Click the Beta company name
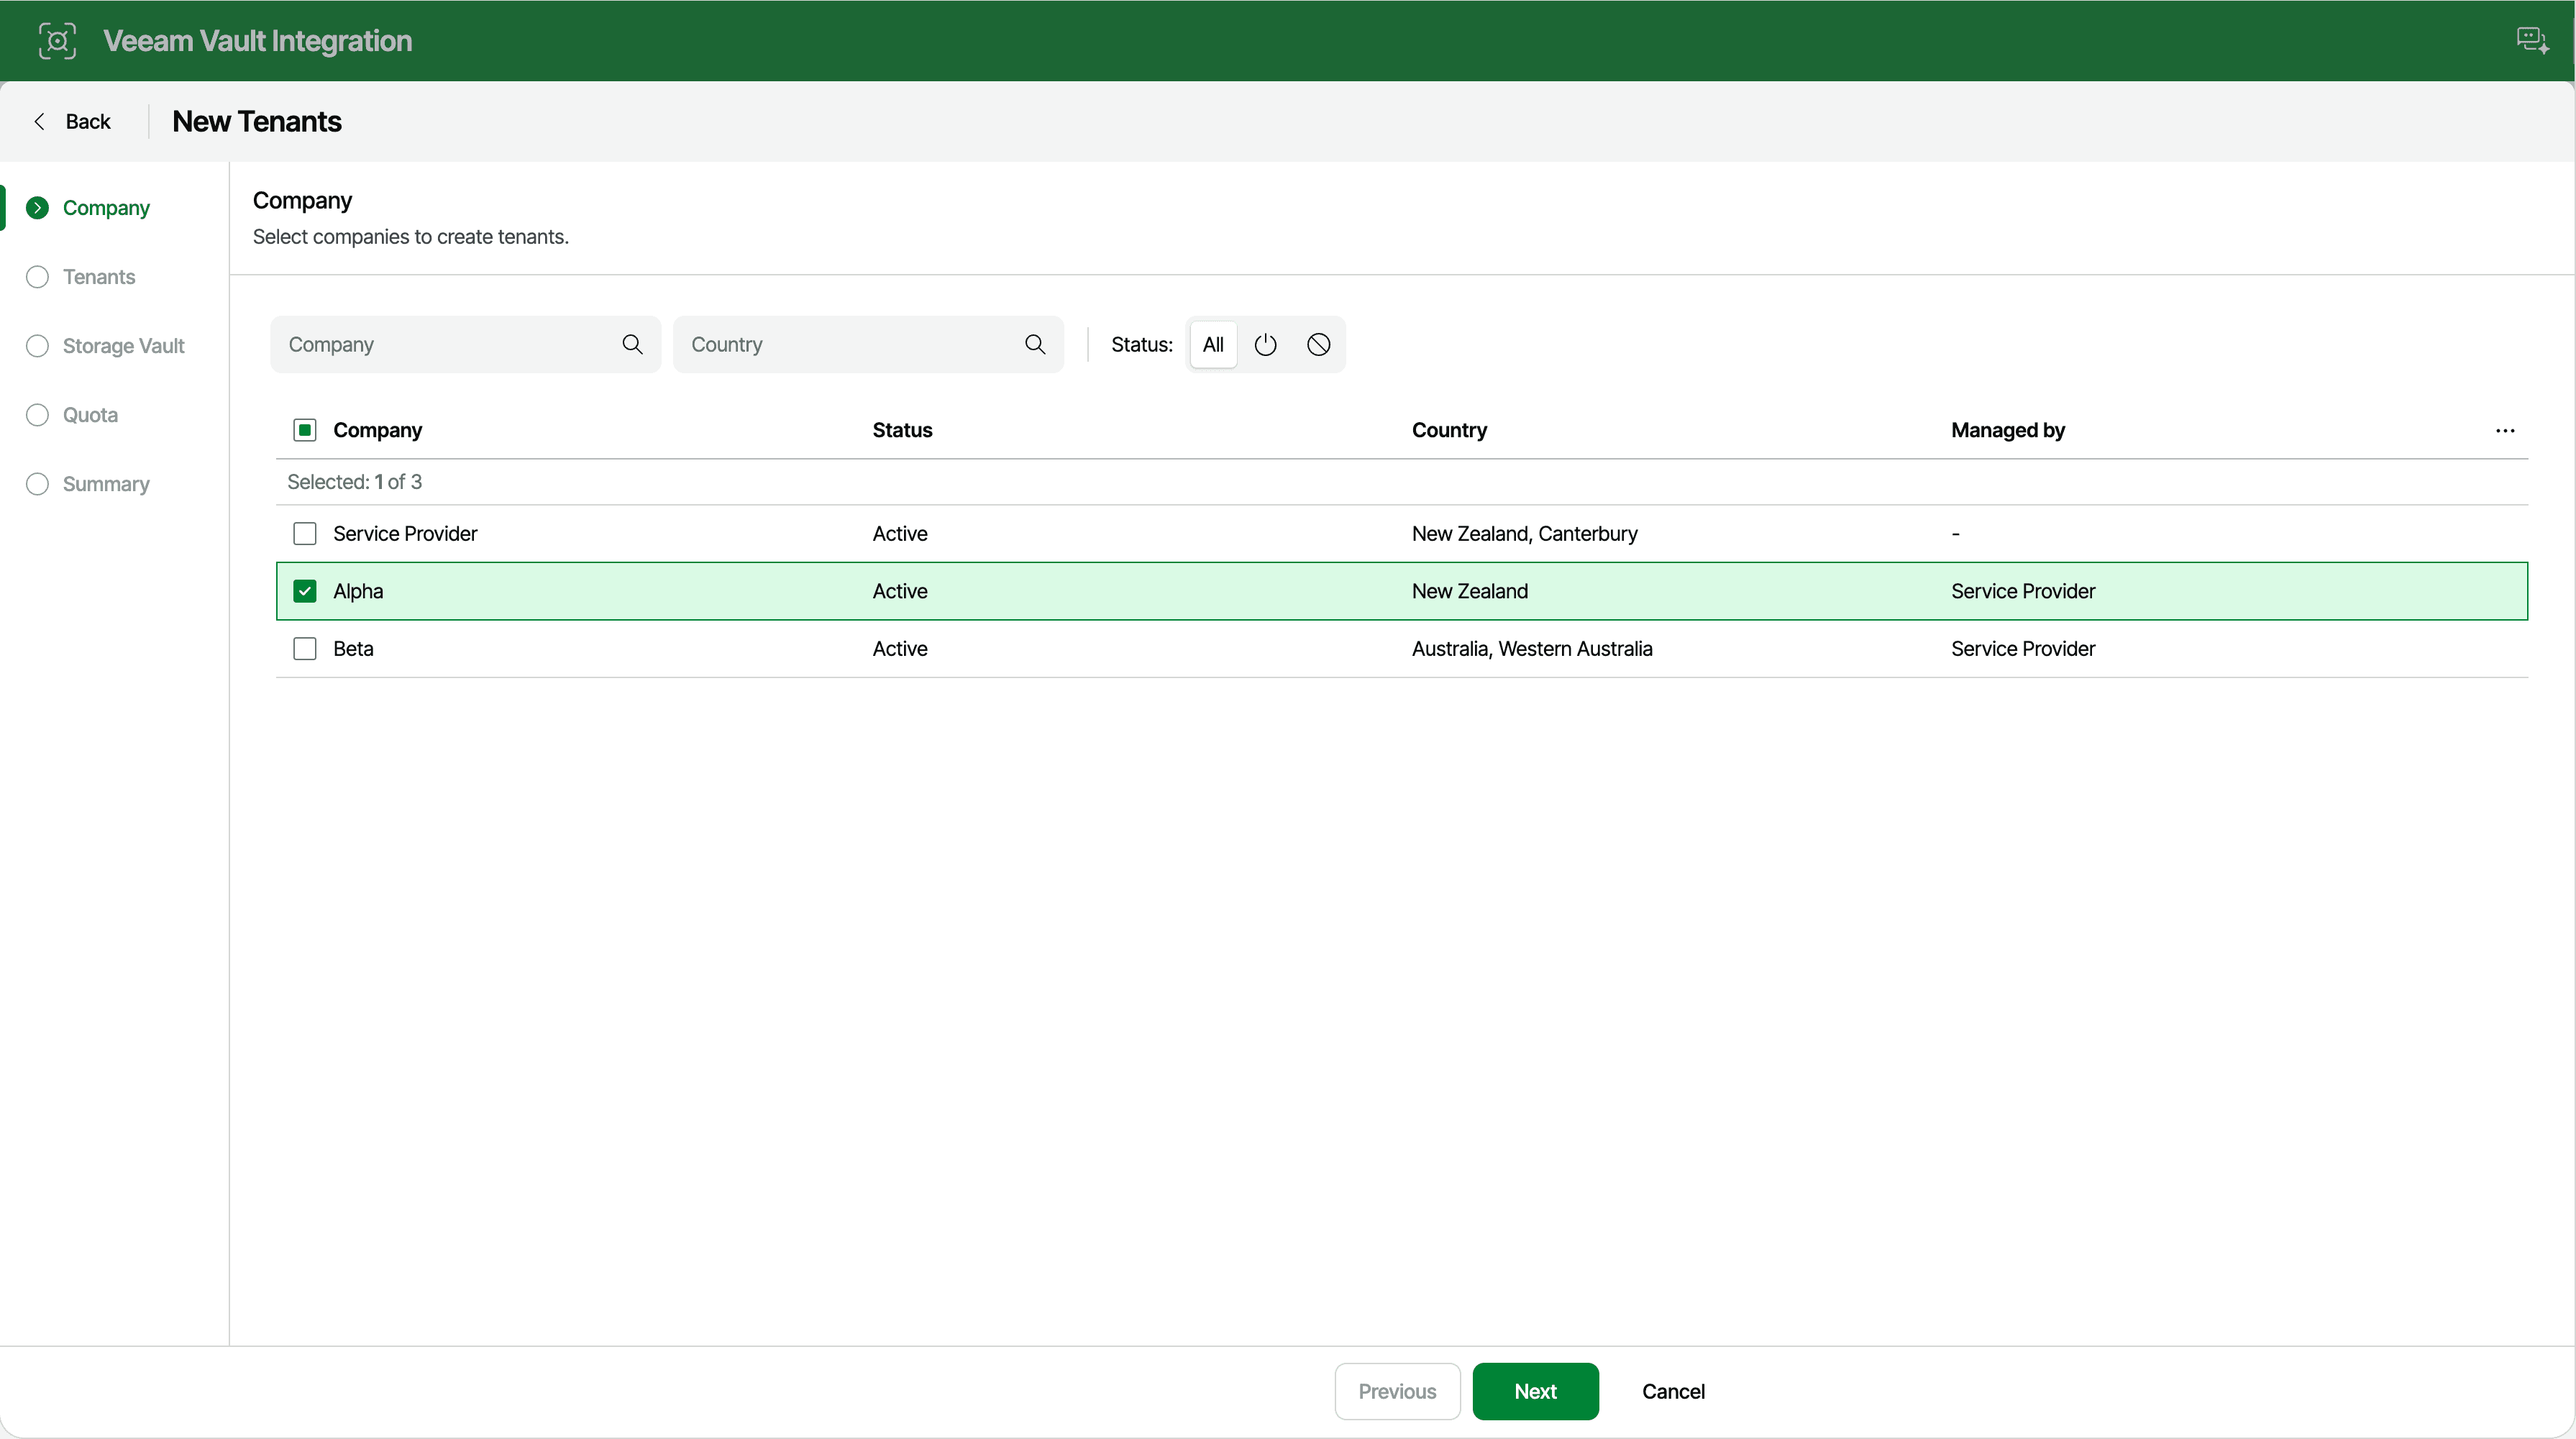 click(x=353, y=648)
